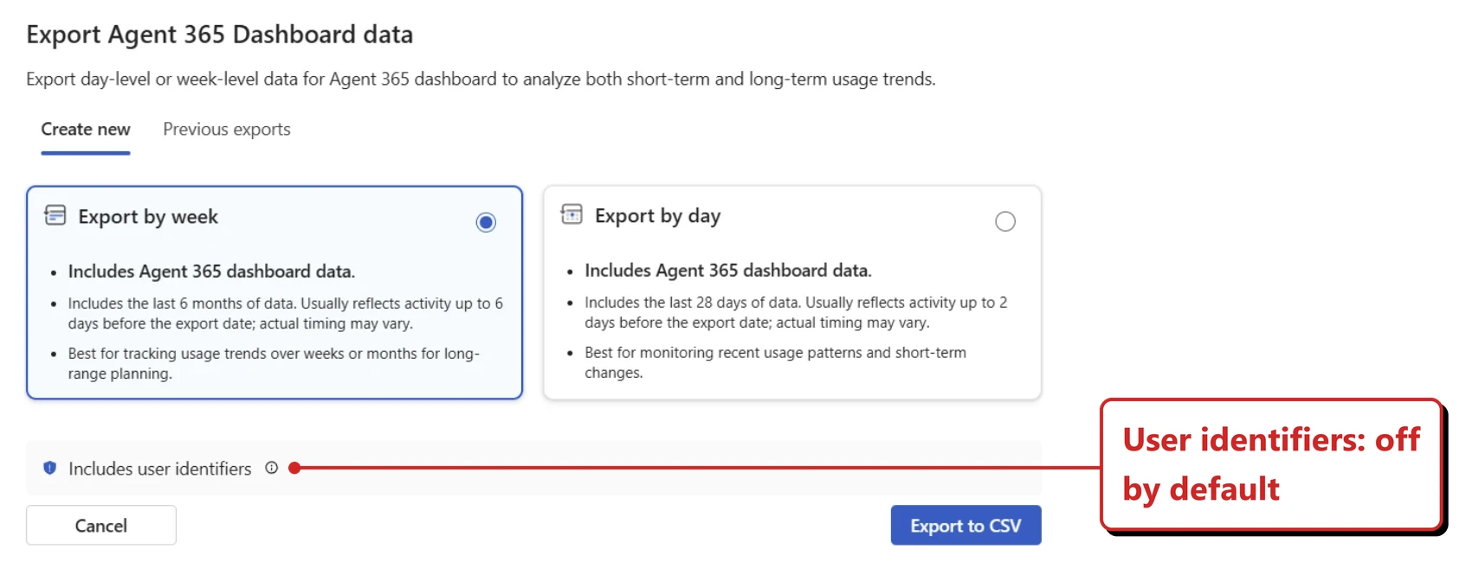Click the Export by day calendar icon
This screenshot has height=562, width=1466.
click(x=572, y=214)
